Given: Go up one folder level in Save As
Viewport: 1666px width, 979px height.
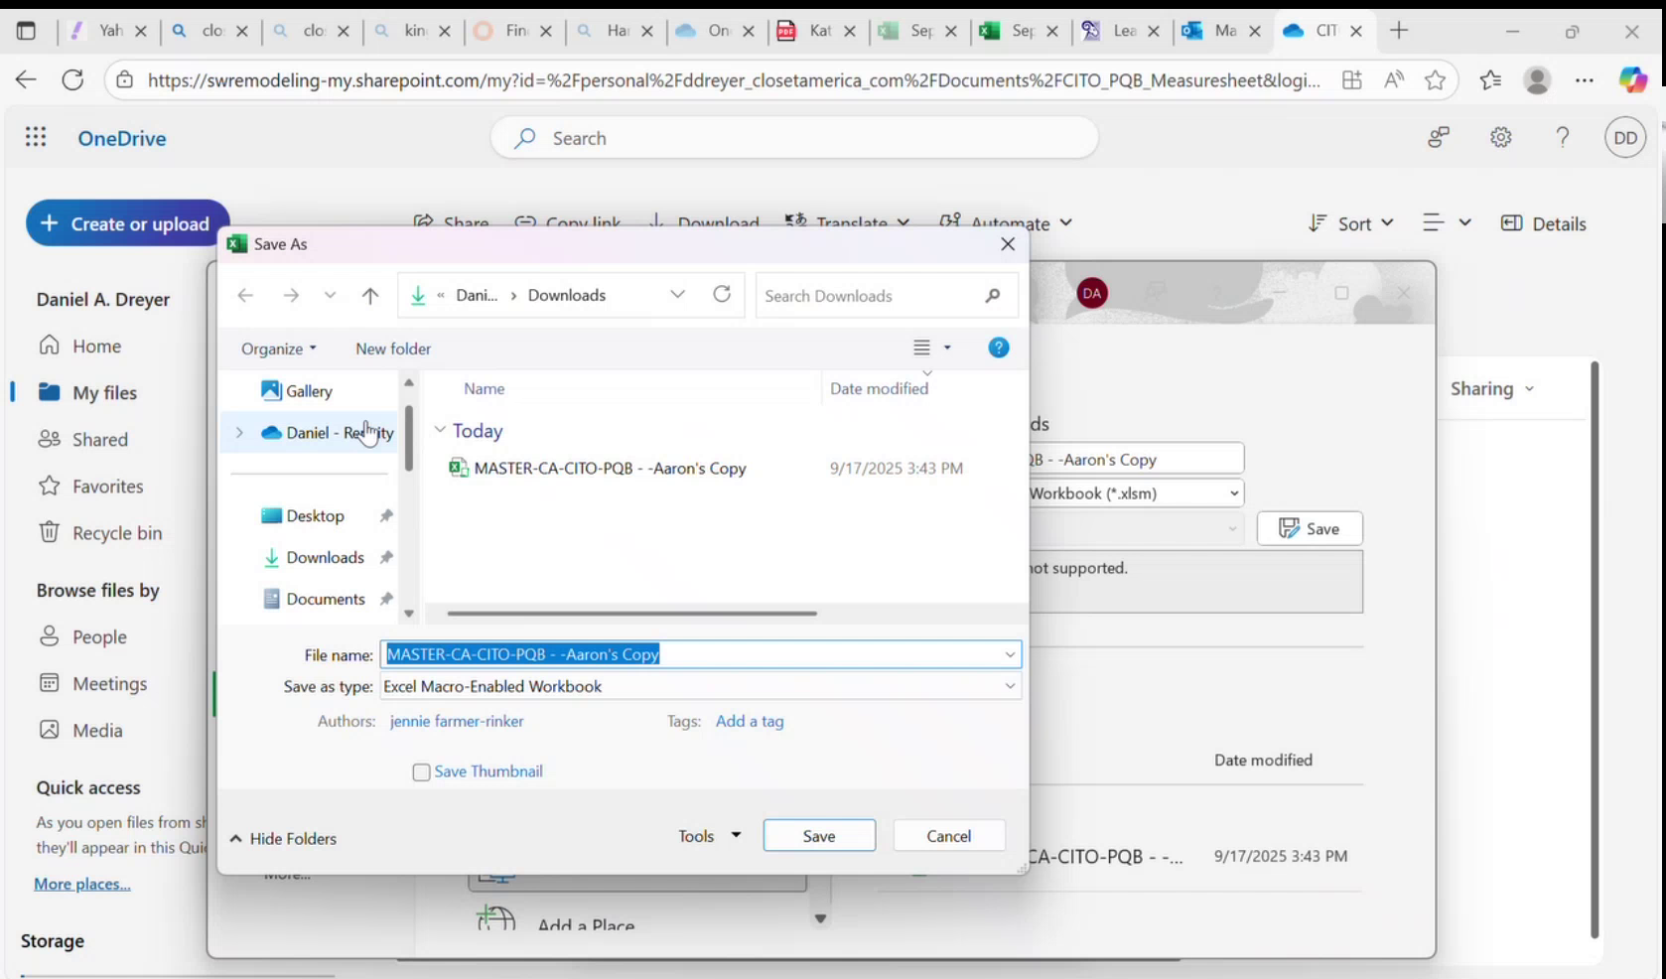Looking at the screenshot, I should click(x=369, y=295).
